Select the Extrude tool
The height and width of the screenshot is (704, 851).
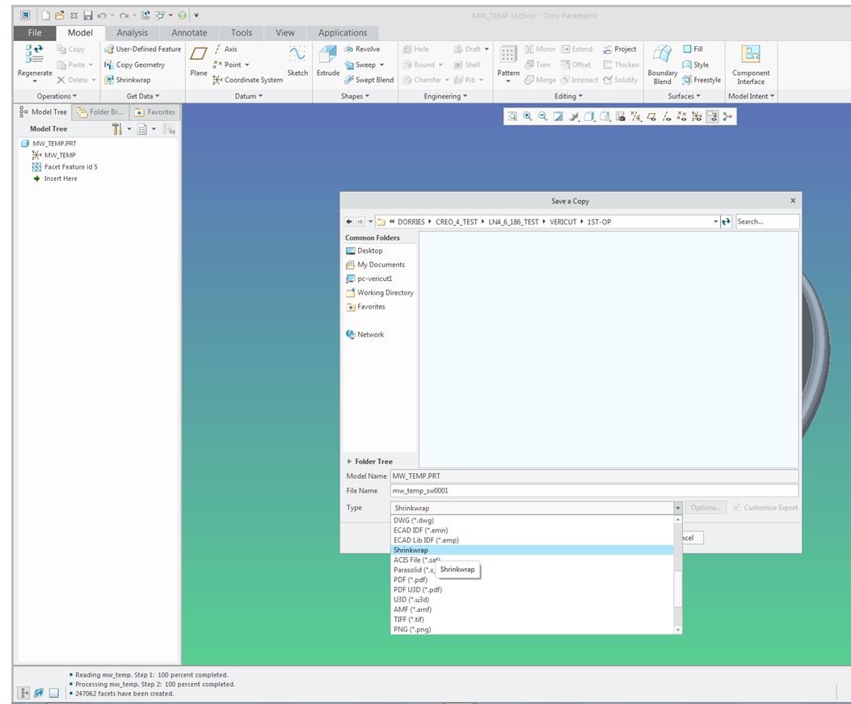click(328, 61)
